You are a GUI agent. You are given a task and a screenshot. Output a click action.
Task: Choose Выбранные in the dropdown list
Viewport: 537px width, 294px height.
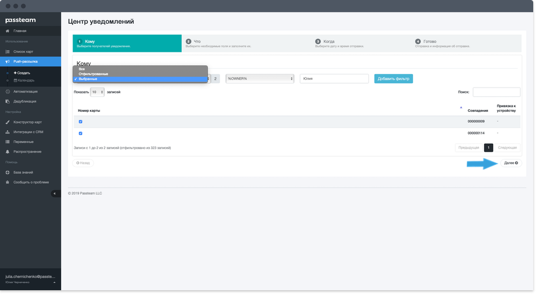(140, 79)
